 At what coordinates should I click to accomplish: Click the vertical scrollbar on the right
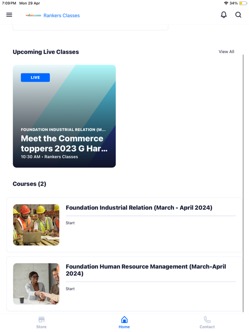click(243, 183)
